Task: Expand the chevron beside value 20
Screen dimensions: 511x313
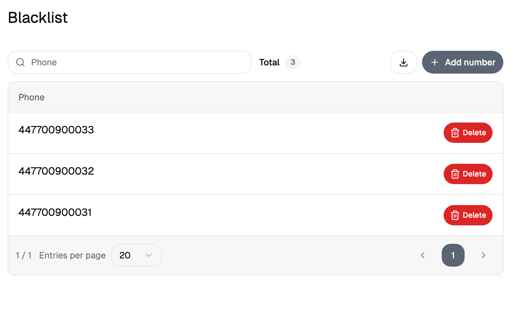Action: coord(148,255)
